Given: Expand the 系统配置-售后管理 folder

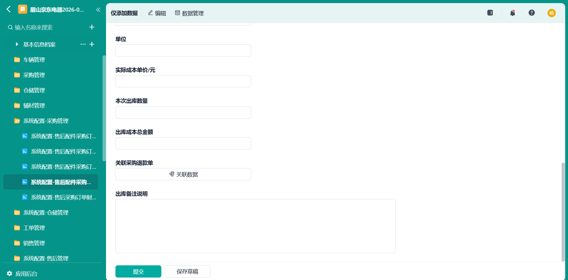Looking at the screenshot, I should tap(51, 258).
